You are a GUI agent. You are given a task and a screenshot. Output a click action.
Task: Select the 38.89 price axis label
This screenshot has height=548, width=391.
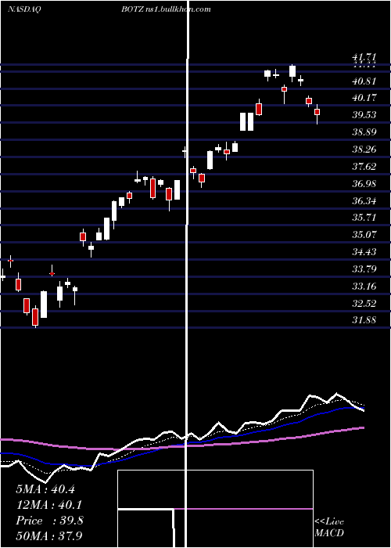coord(364,132)
